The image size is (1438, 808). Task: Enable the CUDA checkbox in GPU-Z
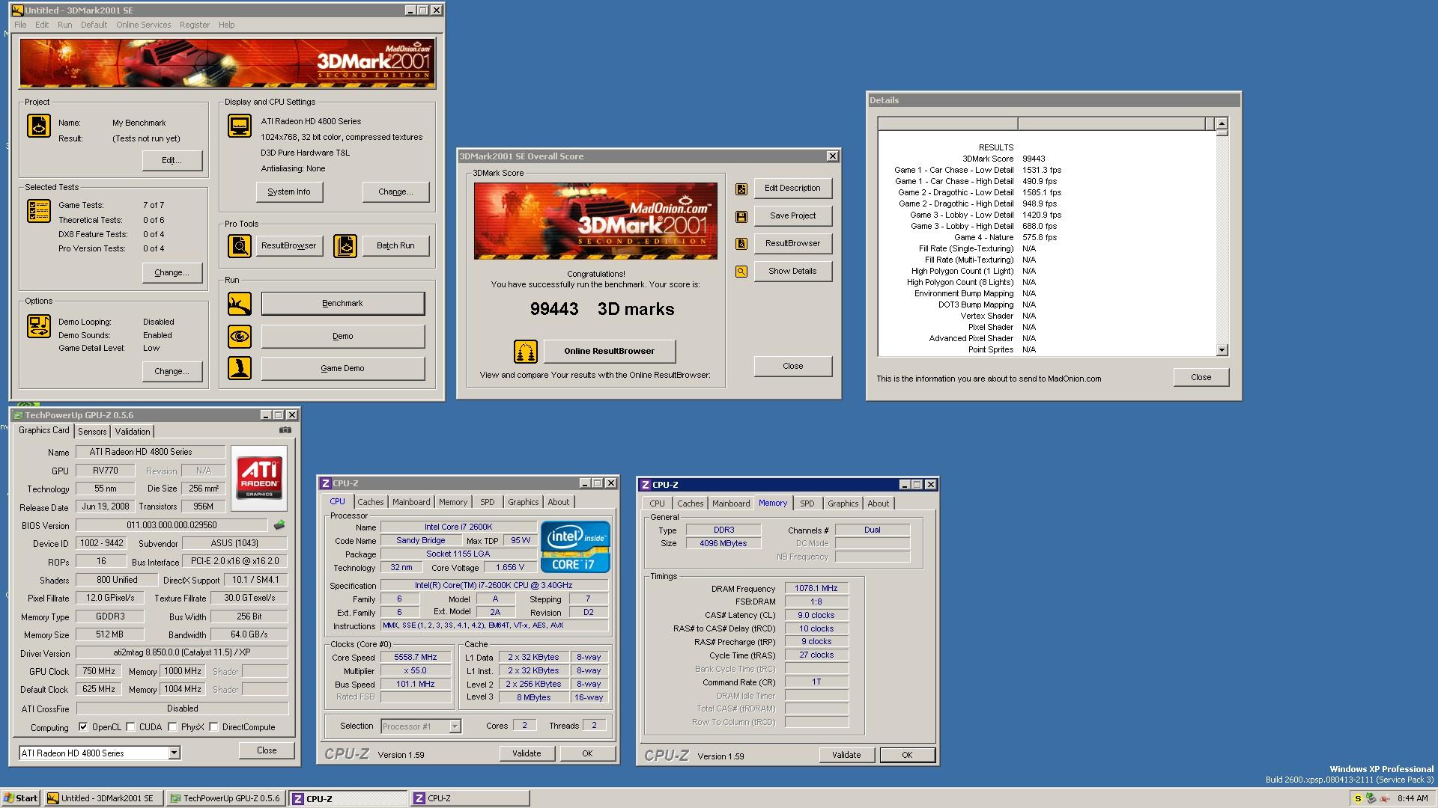(x=131, y=726)
